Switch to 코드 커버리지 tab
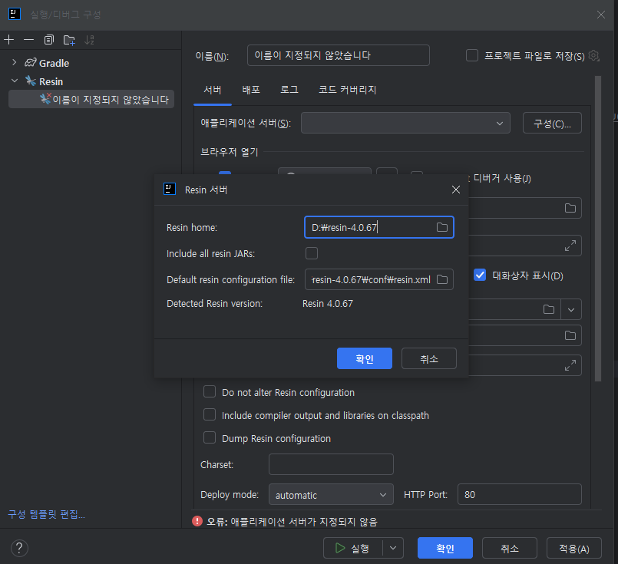This screenshot has height=564, width=618. click(347, 90)
